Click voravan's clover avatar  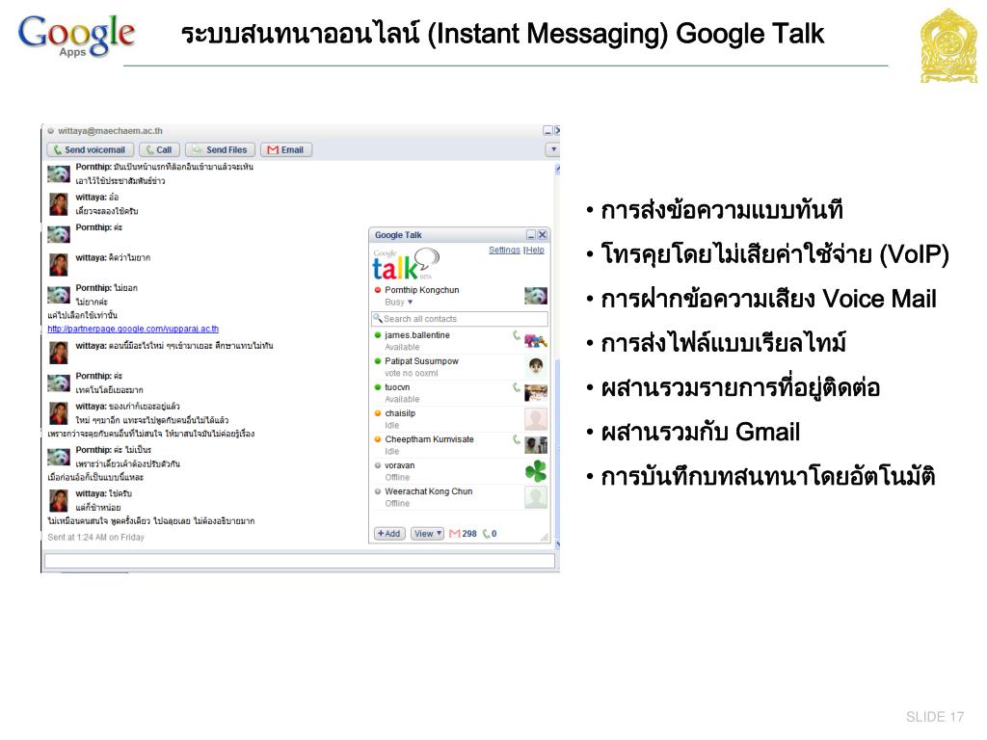point(536,471)
